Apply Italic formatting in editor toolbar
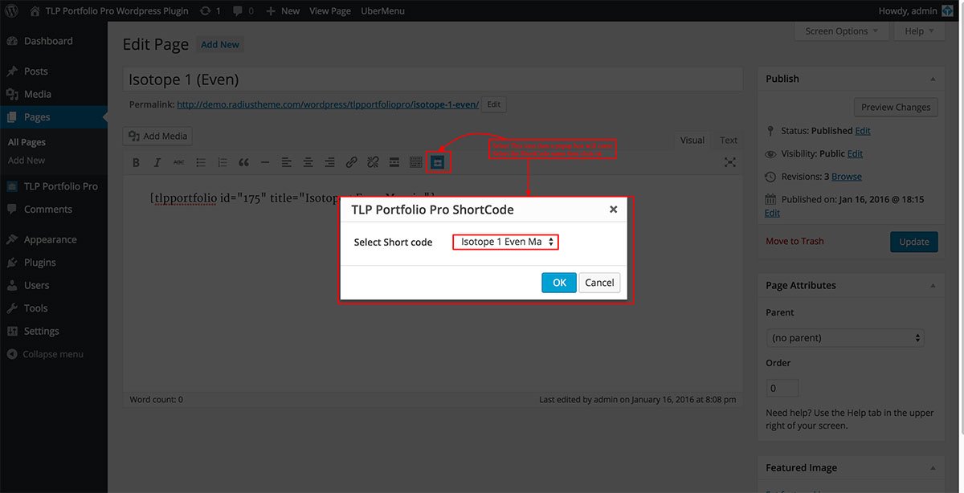The height and width of the screenshot is (493, 964). coord(157,162)
